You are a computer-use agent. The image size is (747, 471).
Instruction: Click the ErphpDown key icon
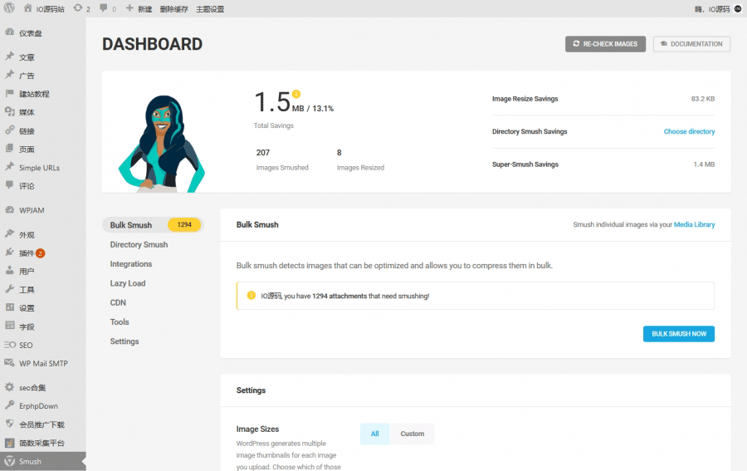(9, 405)
